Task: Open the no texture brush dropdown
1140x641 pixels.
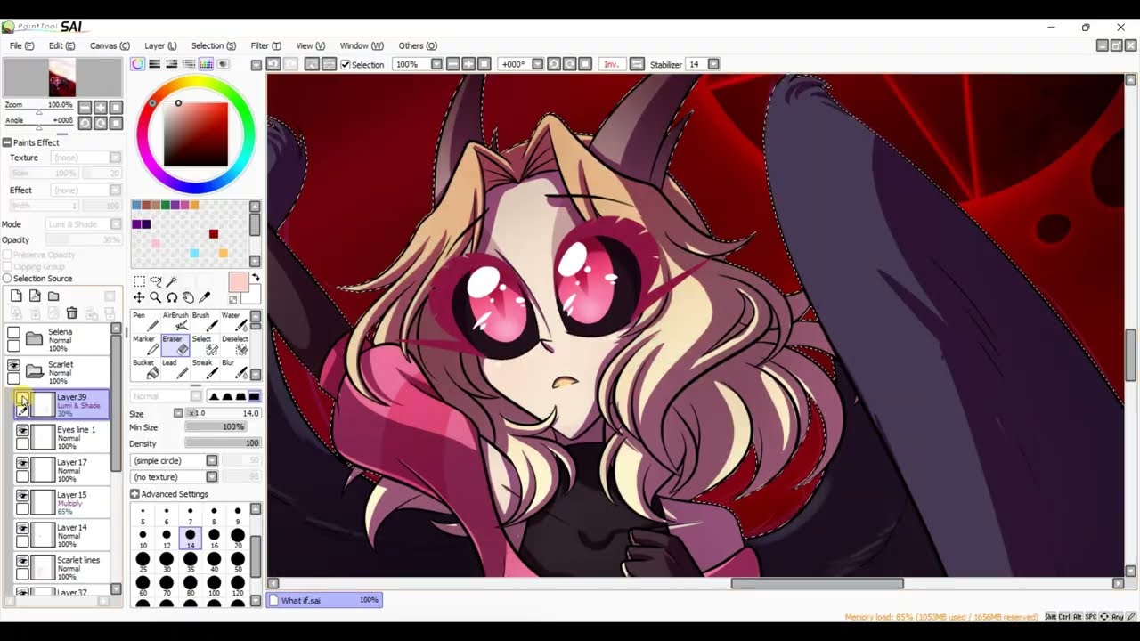Action: pos(212,477)
